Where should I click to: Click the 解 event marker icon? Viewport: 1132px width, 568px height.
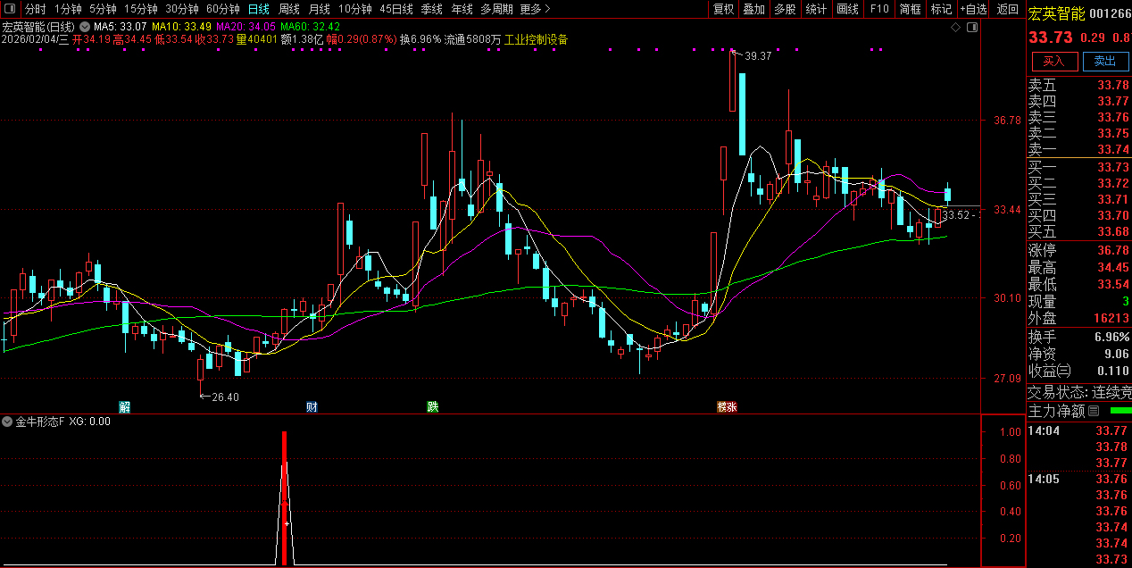(x=124, y=407)
